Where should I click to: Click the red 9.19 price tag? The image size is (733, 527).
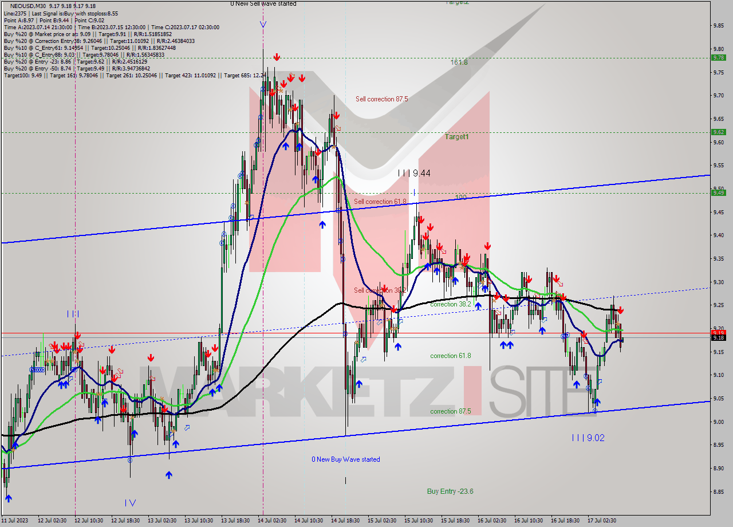[718, 332]
